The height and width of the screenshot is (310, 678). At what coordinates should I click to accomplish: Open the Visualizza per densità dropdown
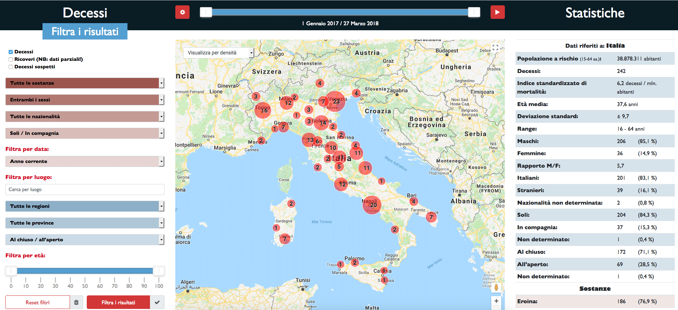pyautogui.click(x=218, y=53)
